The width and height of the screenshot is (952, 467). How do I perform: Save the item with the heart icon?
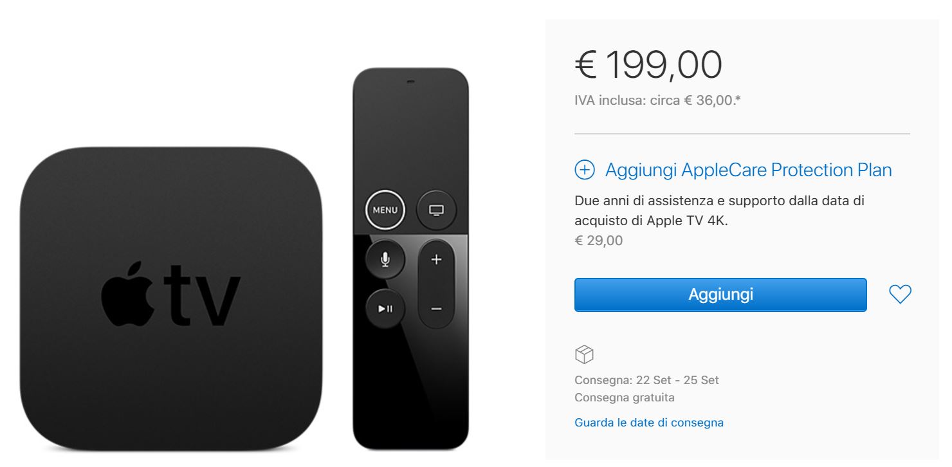(900, 295)
